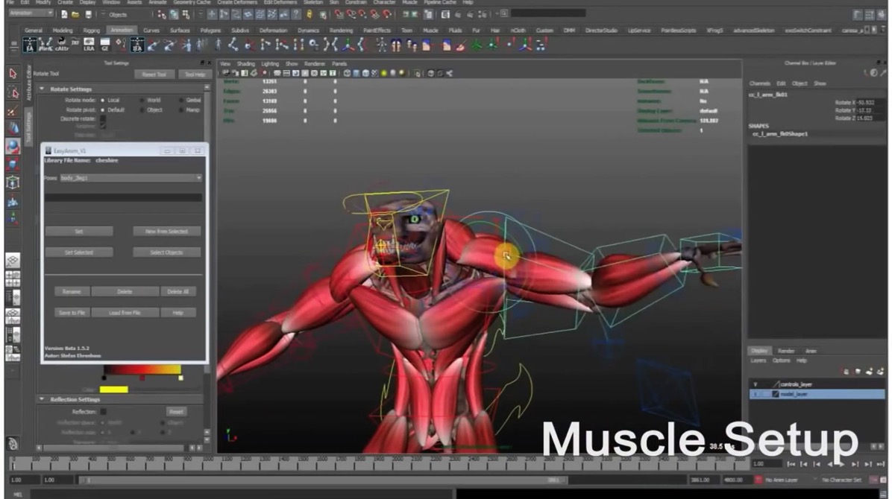Click the Save to File button
Viewport: 892px width, 499px height.
pos(72,313)
